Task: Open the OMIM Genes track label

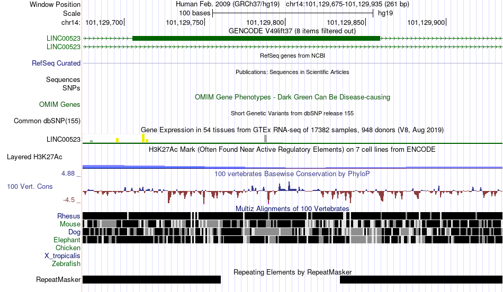Action: 60,105
